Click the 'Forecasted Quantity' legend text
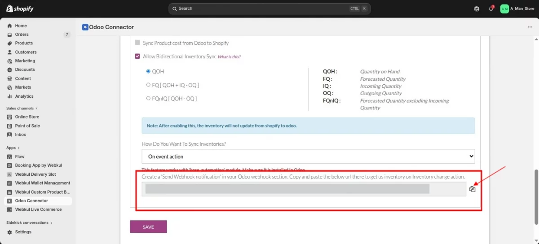This screenshot has height=244, width=539. (x=383, y=79)
